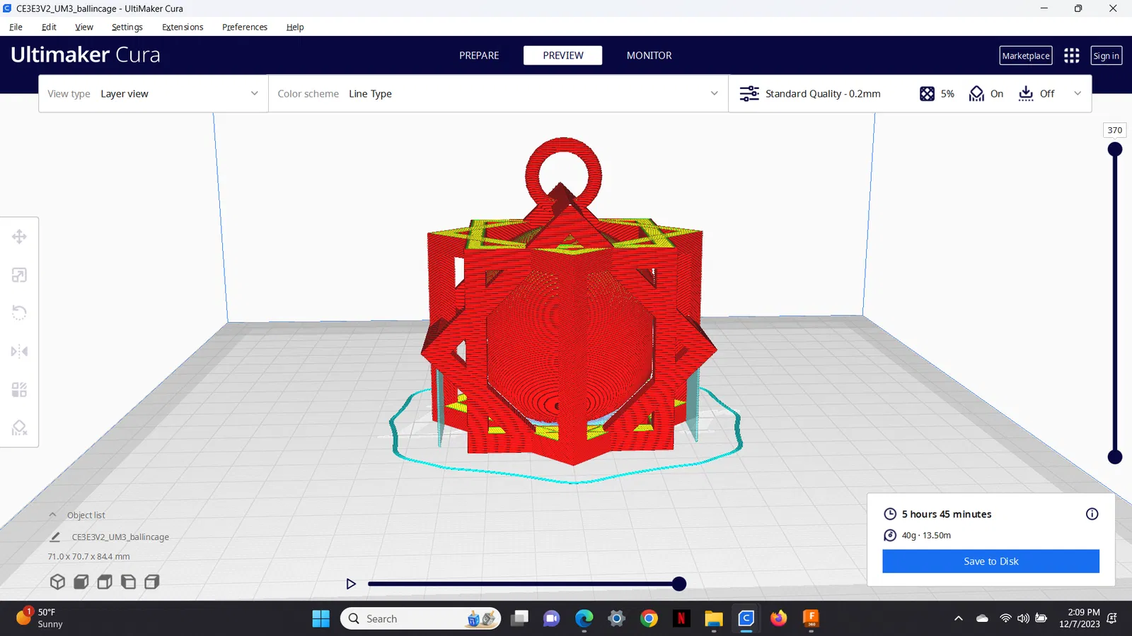Switch camera to right side view

coord(151,582)
